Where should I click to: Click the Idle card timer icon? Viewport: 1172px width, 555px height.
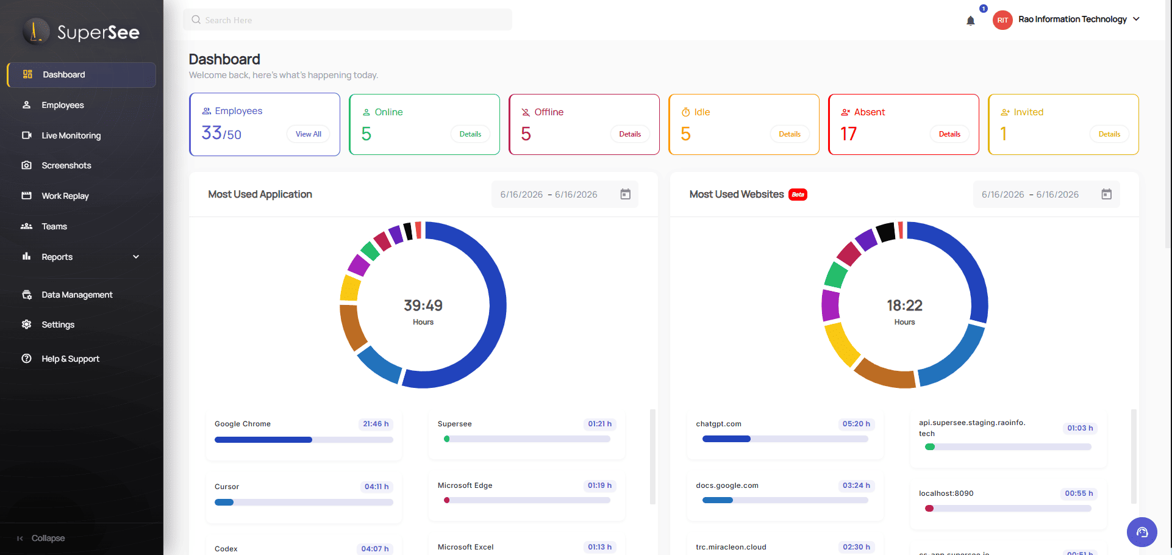686,112
